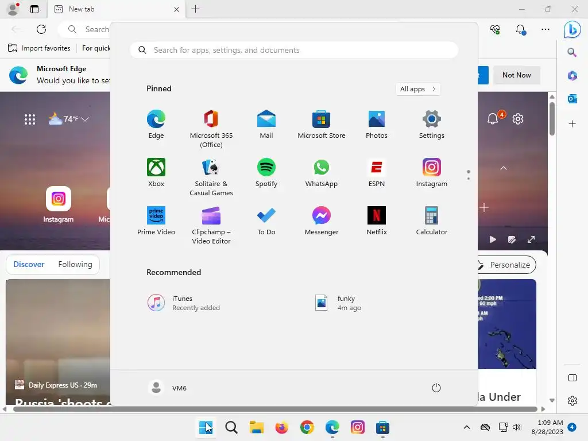The width and height of the screenshot is (588, 441).
Task: Play the background video on Edge page
Action: coord(493,239)
